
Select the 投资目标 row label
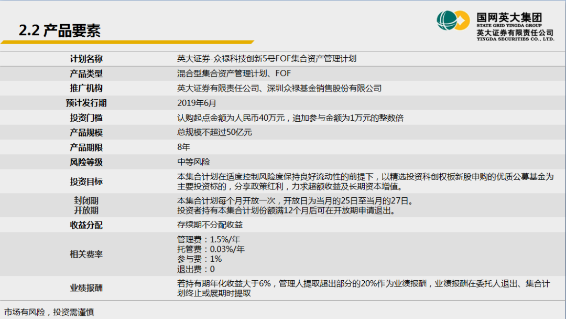click(86, 182)
